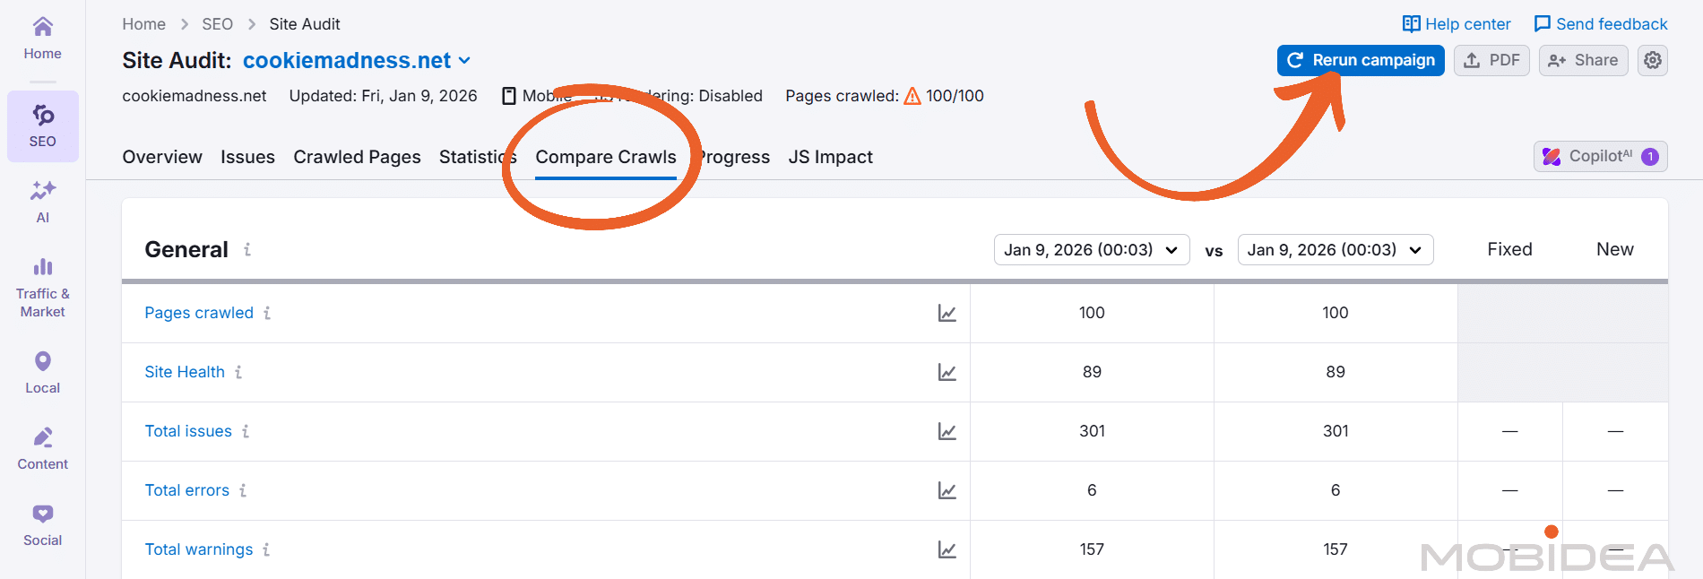Open the Site Health metric link
Viewport: 1703px width, 579px height.
(185, 372)
